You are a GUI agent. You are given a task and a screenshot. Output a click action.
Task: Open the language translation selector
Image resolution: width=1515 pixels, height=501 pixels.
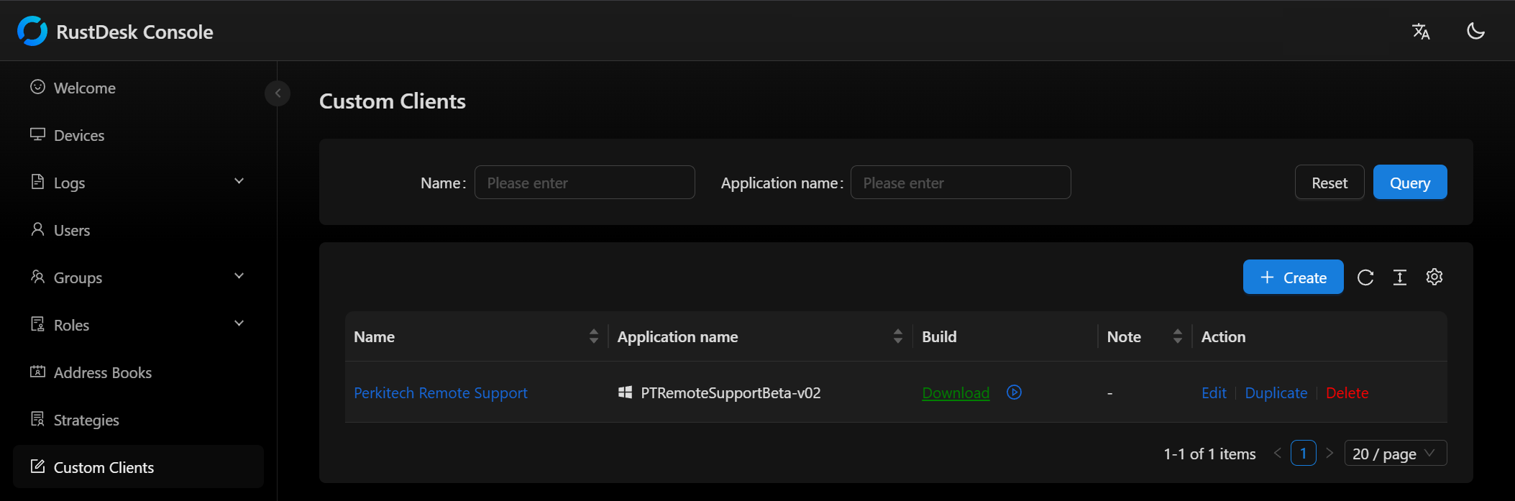pyautogui.click(x=1421, y=31)
